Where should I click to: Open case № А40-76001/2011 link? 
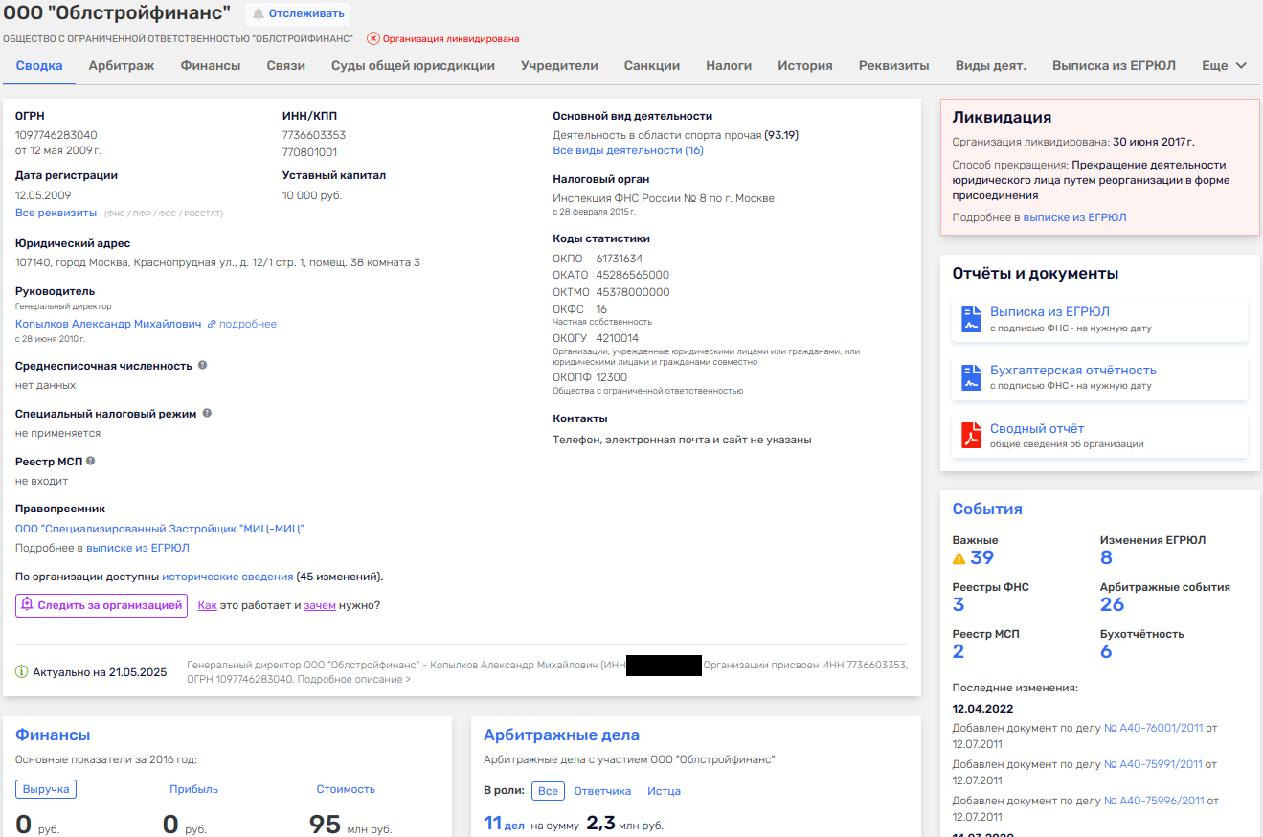1153,728
